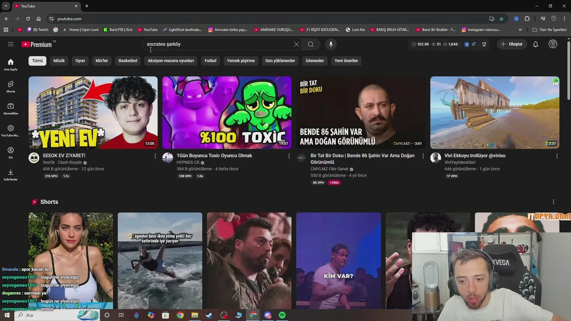The height and width of the screenshot is (321, 571).
Task: Select the Basketbol filter chip
Action: tap(128, 61)
